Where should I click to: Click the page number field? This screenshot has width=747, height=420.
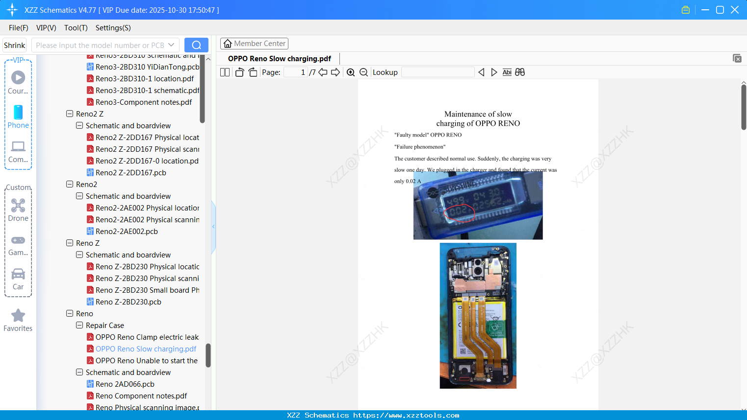click(296, 72)
